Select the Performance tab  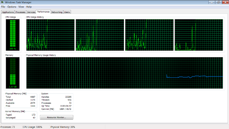(x=44, y=12)
